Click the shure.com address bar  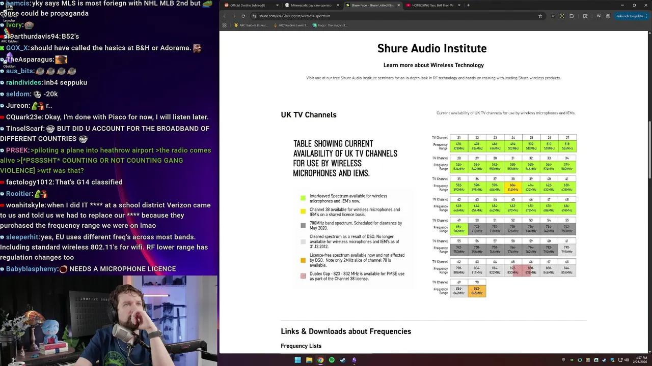397,16
